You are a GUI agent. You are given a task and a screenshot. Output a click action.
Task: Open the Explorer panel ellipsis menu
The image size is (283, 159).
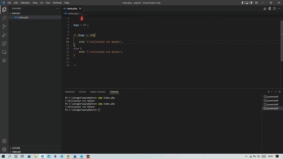[57, 8]
